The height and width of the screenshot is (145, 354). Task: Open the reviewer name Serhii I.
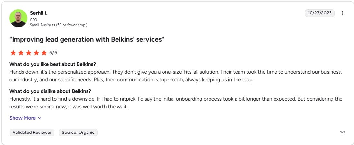(x=39, y=13)
